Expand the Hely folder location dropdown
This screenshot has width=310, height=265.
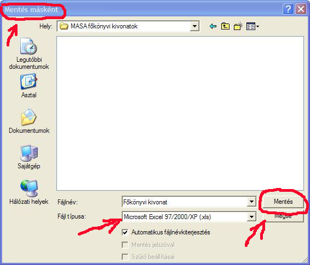point(194,26)
